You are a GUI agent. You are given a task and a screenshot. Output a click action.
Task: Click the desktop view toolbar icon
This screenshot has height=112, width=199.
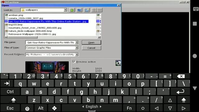[79, 10]
